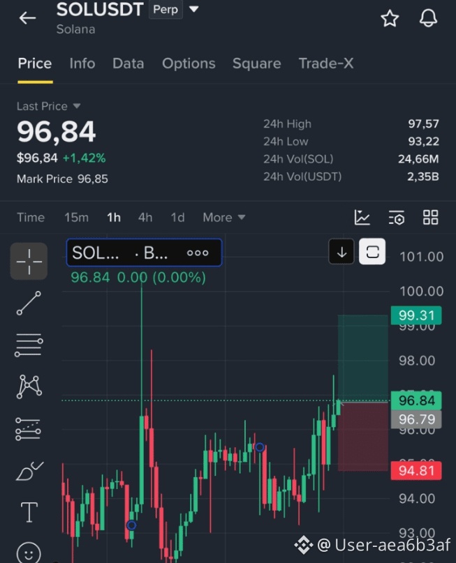Open the Options tab
The height and width of the screenshot is (563, 456).
pos(189,63)
